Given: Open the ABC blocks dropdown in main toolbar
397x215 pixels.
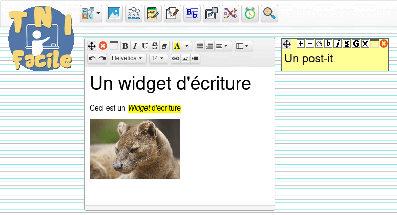Looking at the screenshot, I should coord(91,13).
